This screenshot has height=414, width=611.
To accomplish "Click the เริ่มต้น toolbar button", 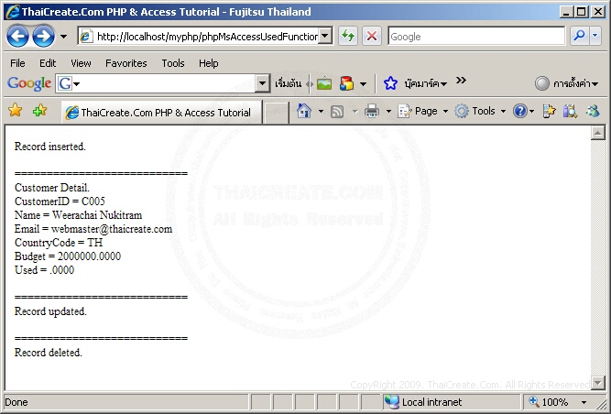I will click(x=288, y=83).
